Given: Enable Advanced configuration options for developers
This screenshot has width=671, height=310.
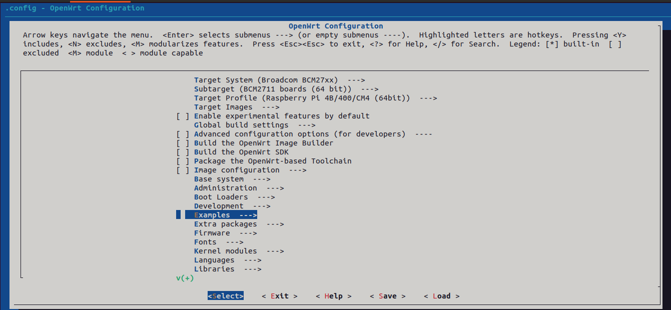Looking at the screenshot, I should pyautogui.click(x=183, y=134).
